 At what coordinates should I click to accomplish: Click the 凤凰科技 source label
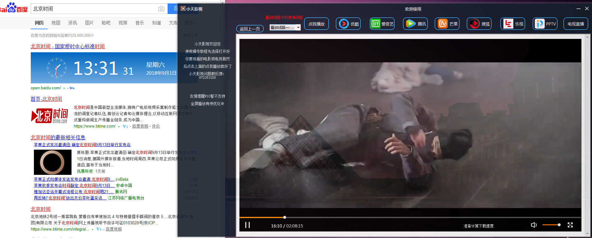pos(85,171)
